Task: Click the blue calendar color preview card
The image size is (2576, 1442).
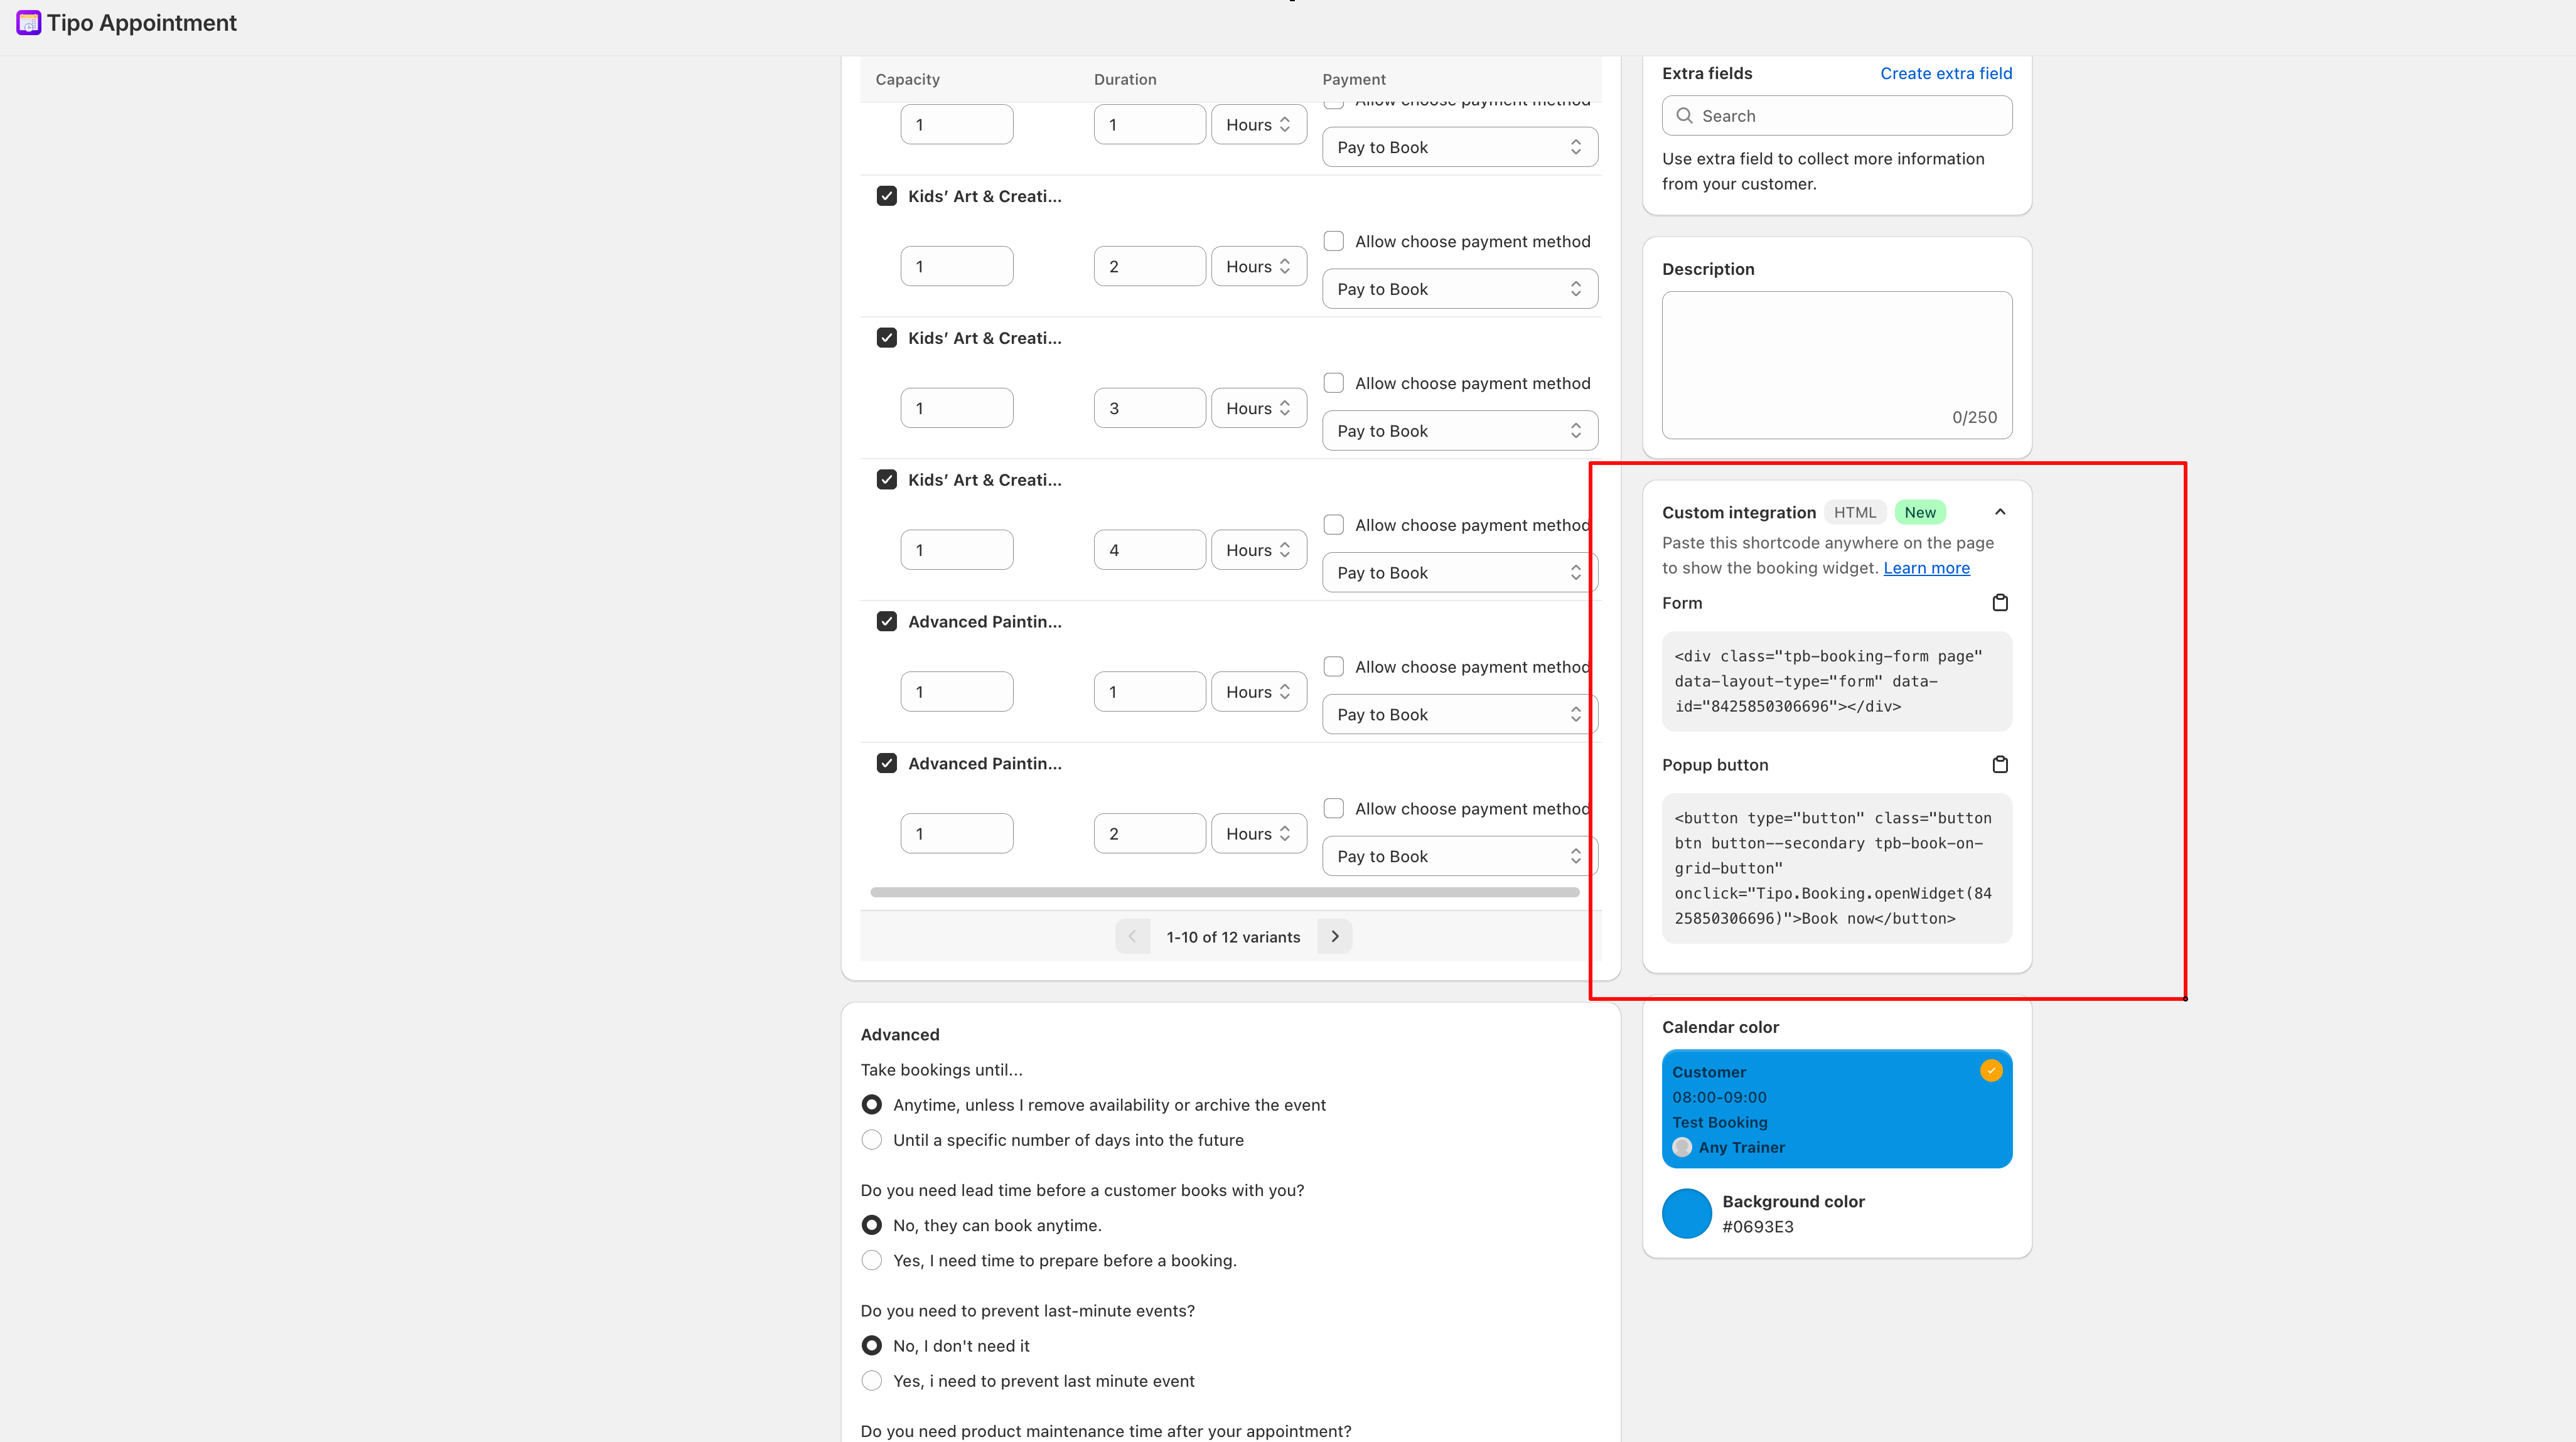Action: (x=1836, y=1109)
